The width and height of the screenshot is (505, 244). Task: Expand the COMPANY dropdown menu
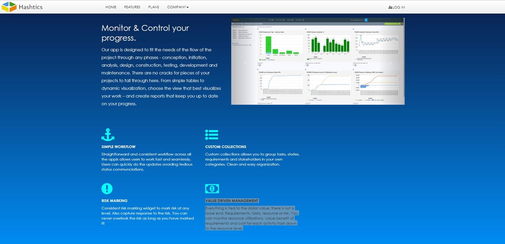click(178, 7)
